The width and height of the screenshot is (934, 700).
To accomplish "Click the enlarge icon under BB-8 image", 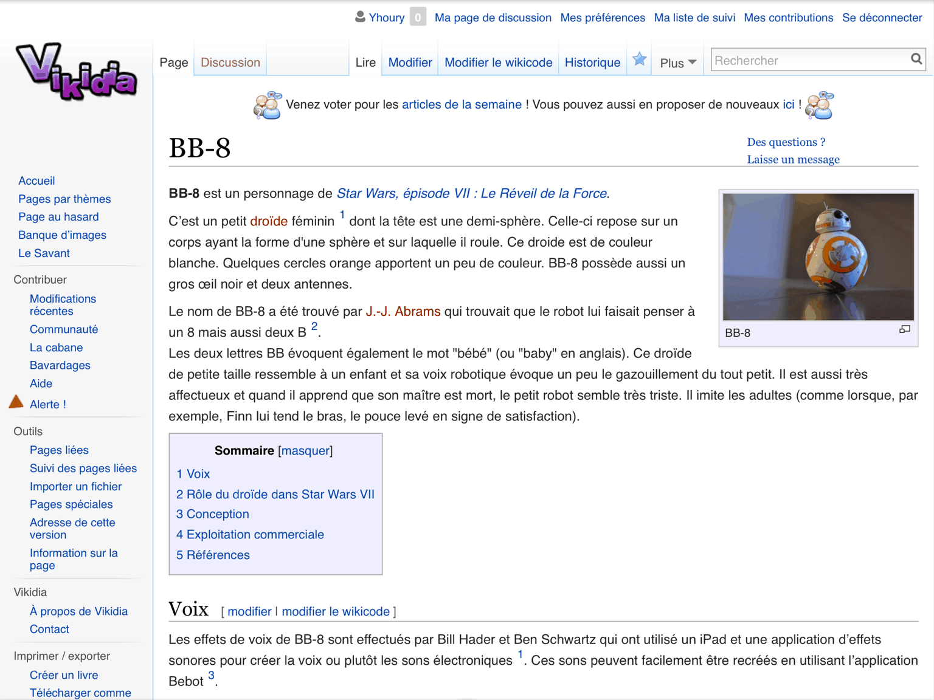I will coord(905,329).
